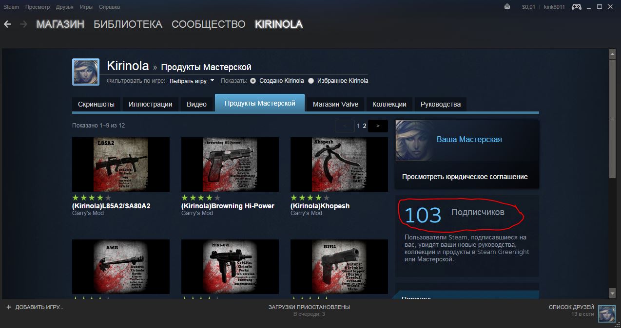Switch to the Коллекции tab
This screenshot has width=621, height=328.
[x=389, y=104]
